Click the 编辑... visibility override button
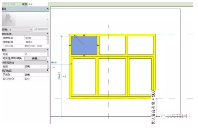 click(35, 58)
